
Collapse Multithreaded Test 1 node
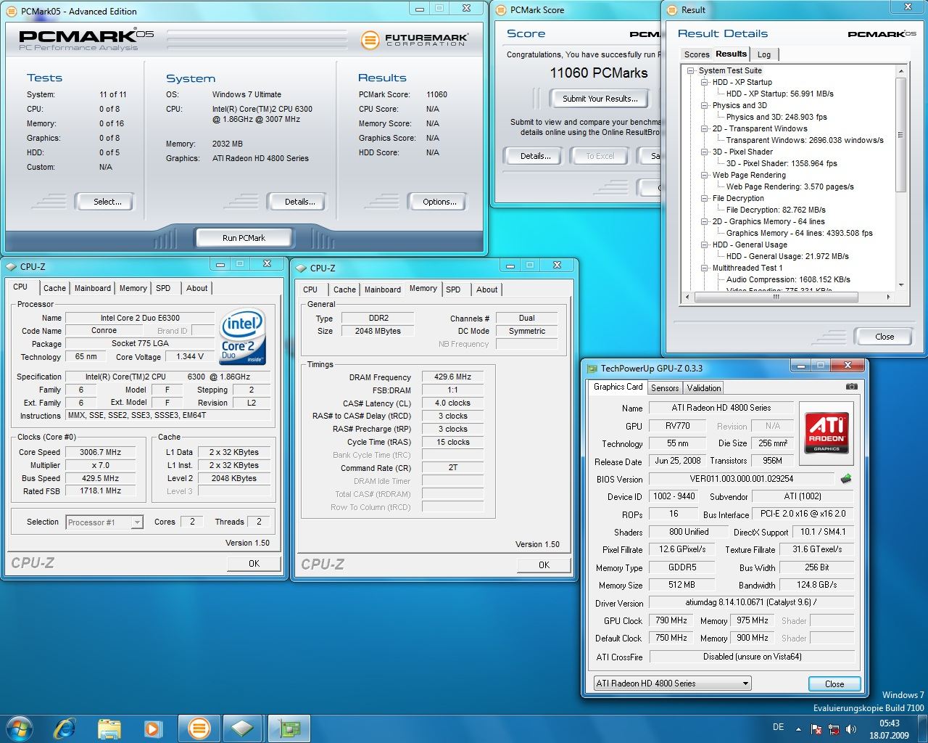[x=705, y=268]
